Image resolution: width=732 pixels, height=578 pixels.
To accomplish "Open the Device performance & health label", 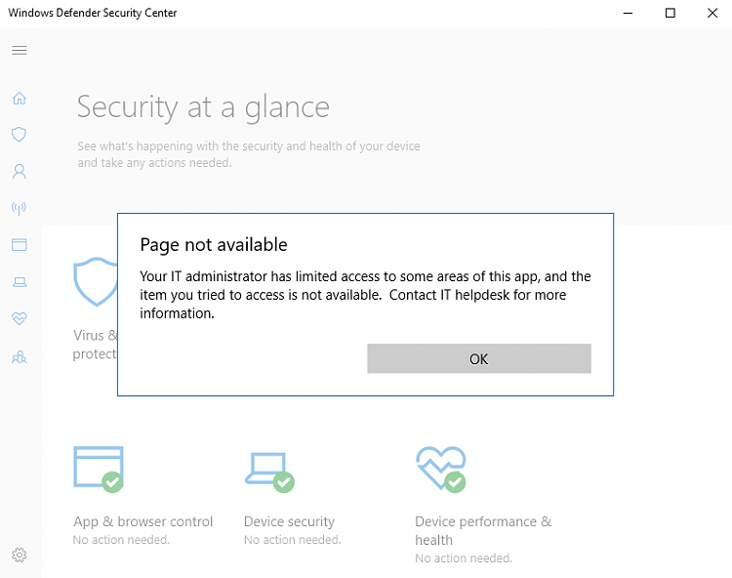I will pyautogui.click(x=483, y=530).
